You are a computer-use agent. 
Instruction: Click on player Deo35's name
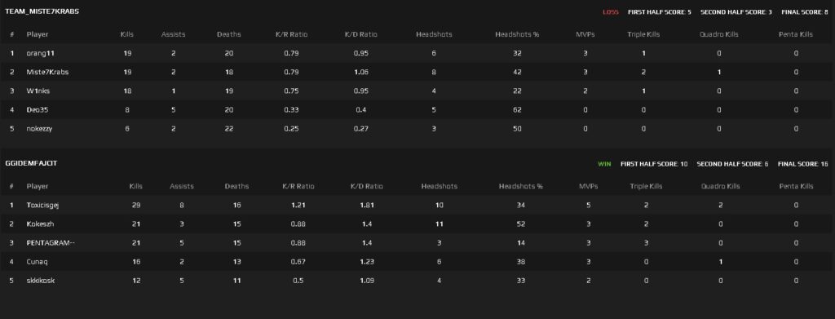(38, 109)
